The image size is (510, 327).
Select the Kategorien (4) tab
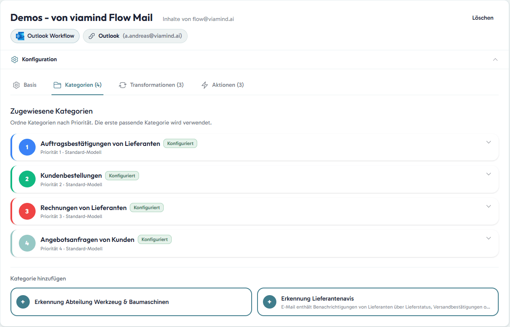(x=77, y=85)
